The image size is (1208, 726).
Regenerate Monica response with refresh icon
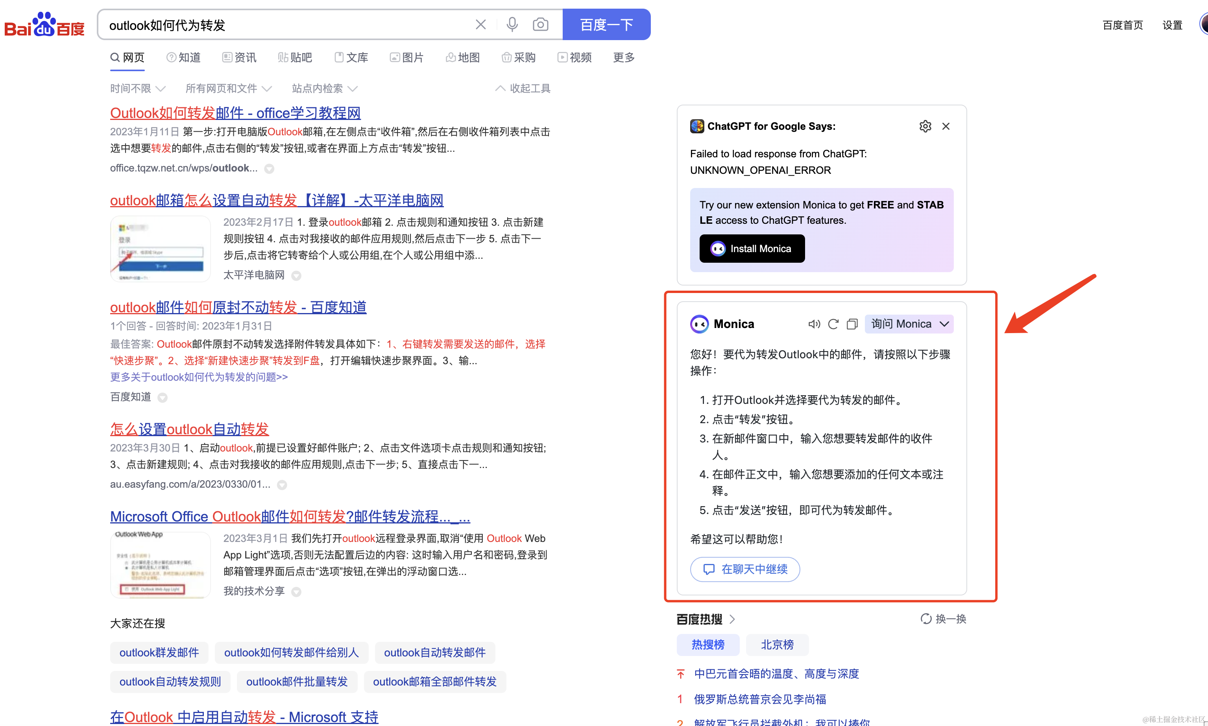tap(833, 324)
